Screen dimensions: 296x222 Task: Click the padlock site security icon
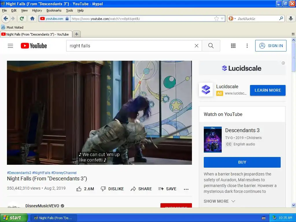67,18
